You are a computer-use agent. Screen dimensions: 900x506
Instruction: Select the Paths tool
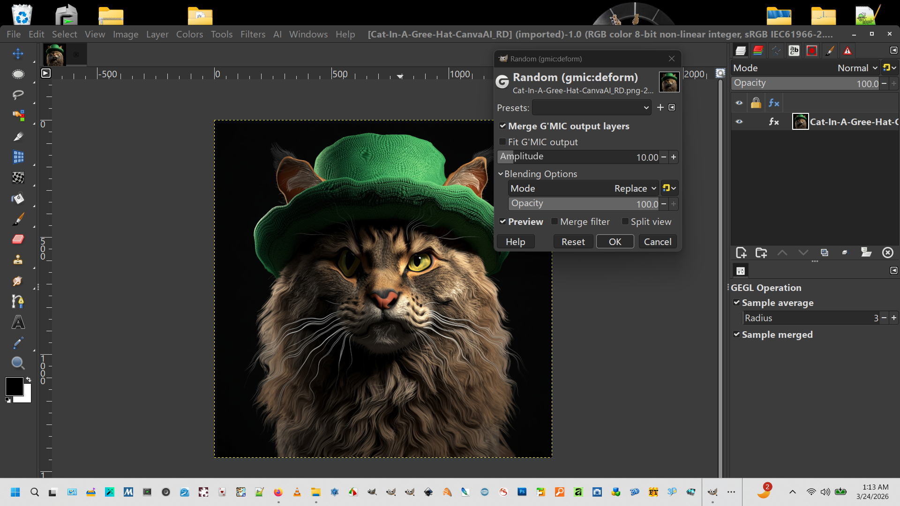18,301
